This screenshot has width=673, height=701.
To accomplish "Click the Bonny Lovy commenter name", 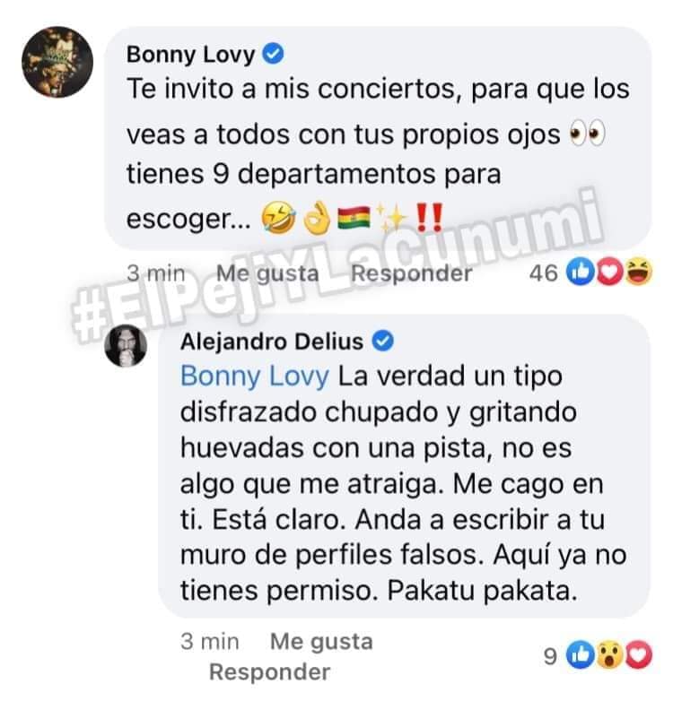I will point(190,55).
